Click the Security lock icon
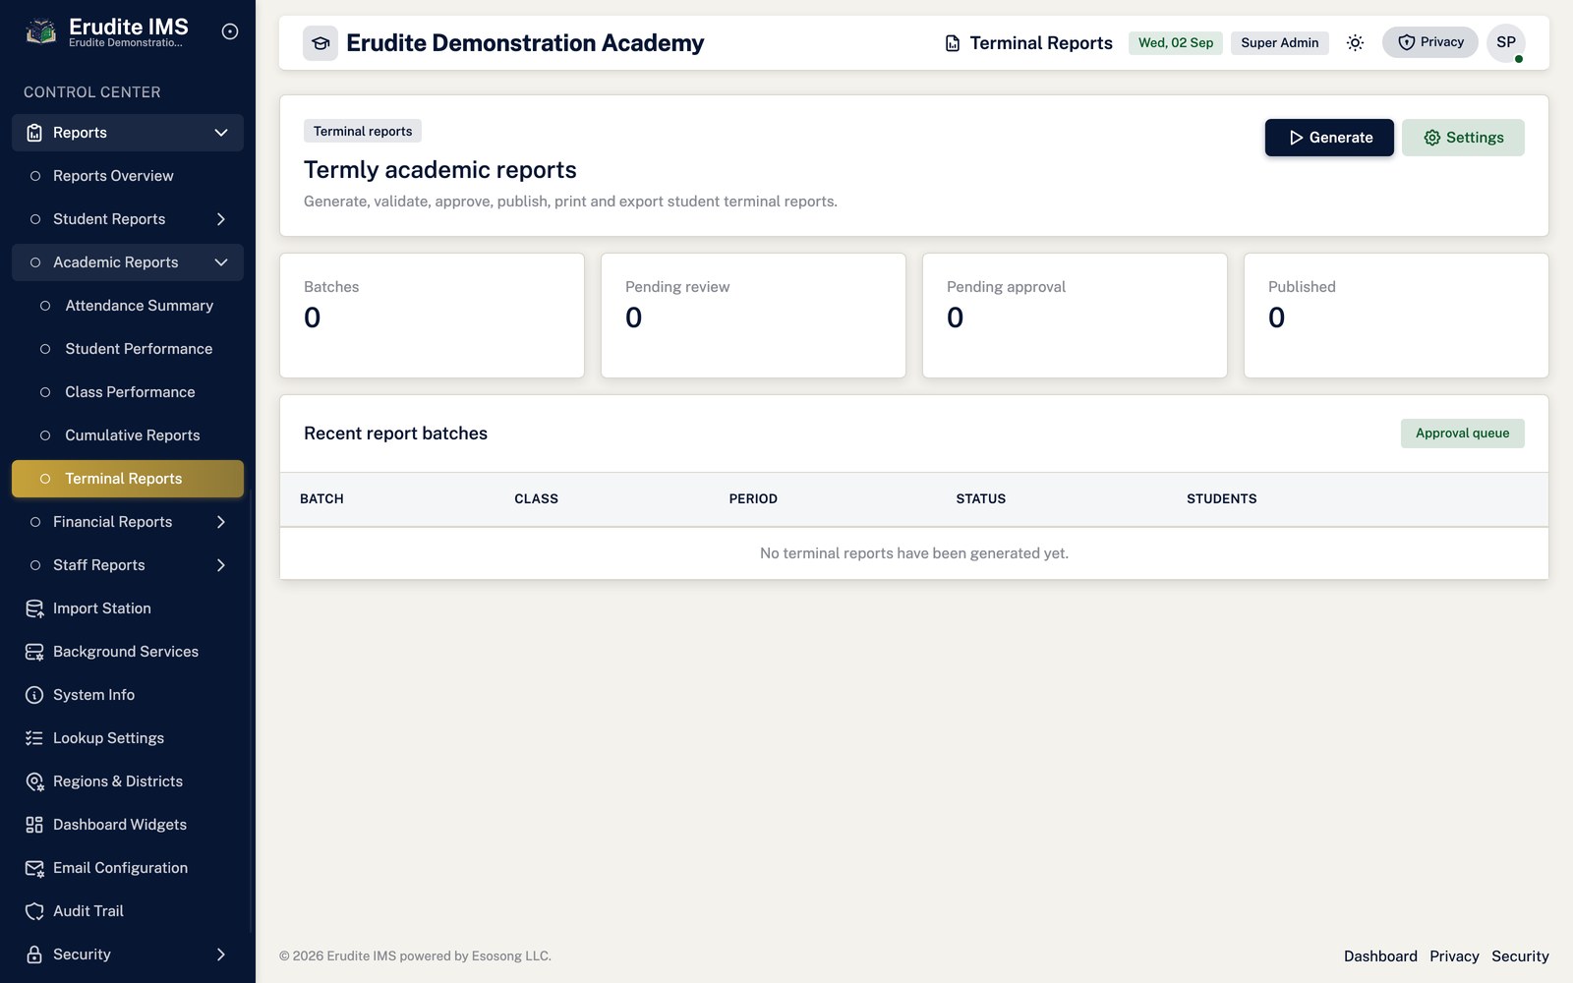 (34, 954)
